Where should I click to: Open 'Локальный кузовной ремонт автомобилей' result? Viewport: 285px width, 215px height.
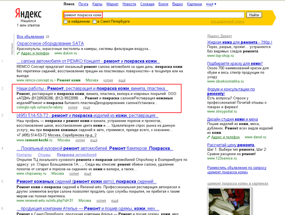(95, 148)
